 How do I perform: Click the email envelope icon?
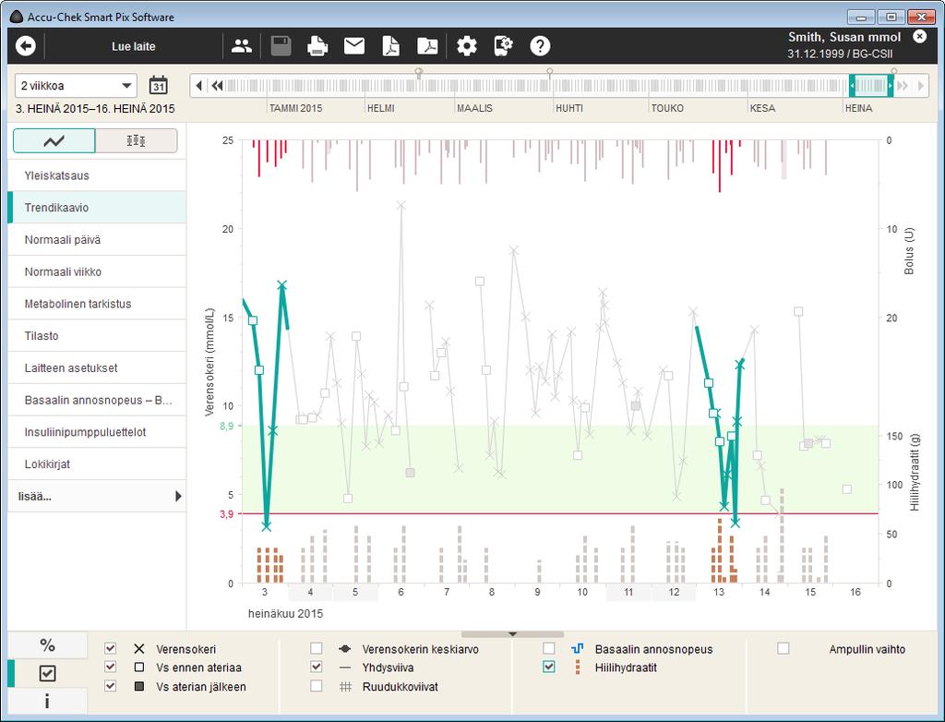(x=354, y=46)
